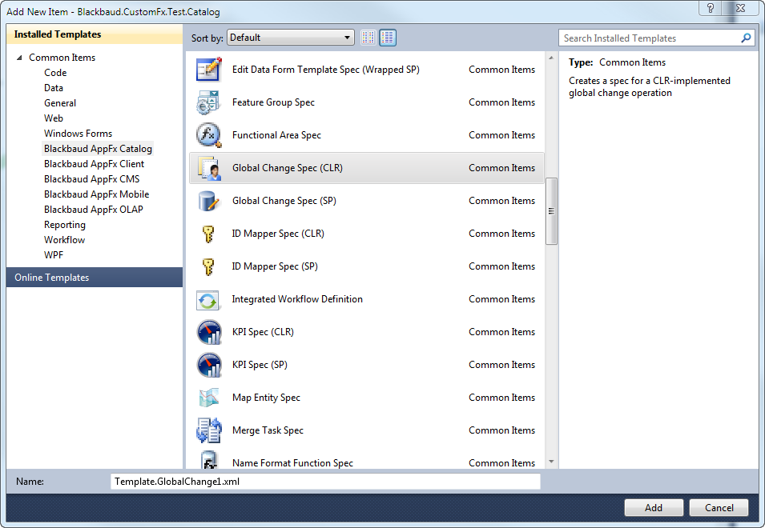Select the Code category
Viewport: 765px width, 528px height.
55,73
